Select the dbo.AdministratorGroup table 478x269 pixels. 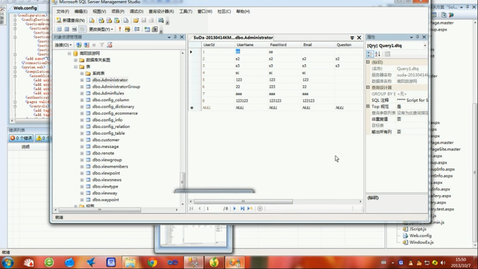pos(116,87)
